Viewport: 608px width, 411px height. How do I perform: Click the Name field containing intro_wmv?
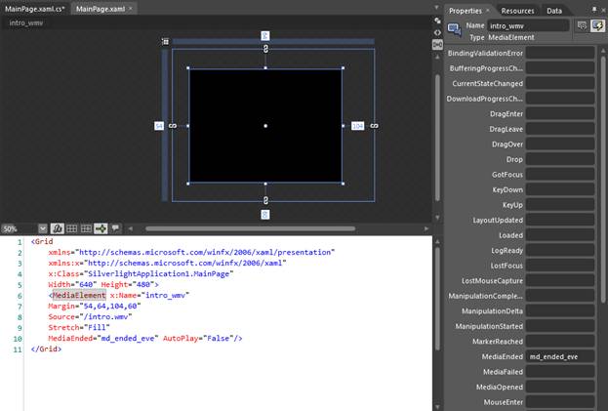coord(530,25)
